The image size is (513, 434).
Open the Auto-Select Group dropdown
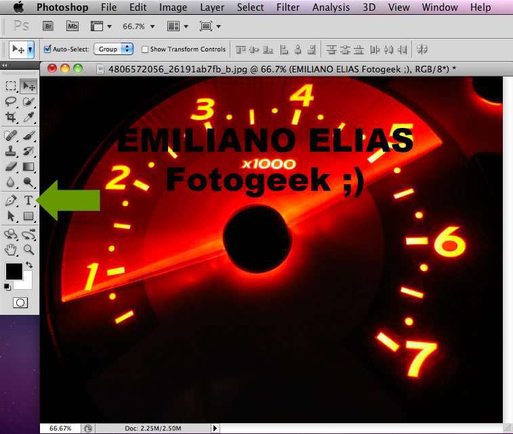pyautogui.click(x=113, y=49)
